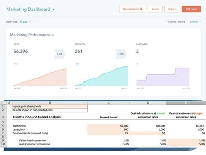Click the orange Add report button
The width and height of the screenshot is (206, 155).
[x=191, y=9]
